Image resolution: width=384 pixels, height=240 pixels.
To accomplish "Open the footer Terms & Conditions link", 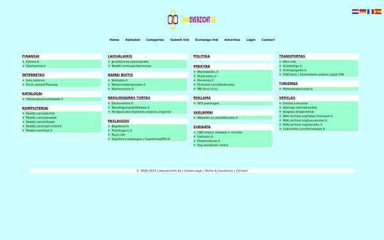I will [x=219, y=171].
